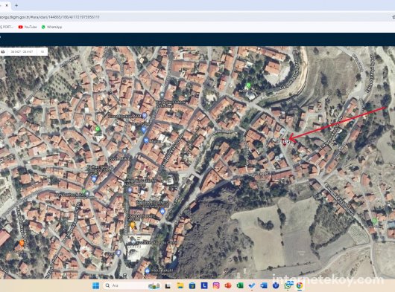Click the yellow place marker on the map
This screenshot has width=395, height=292.
pyautogui.click(x=133, y=225)
